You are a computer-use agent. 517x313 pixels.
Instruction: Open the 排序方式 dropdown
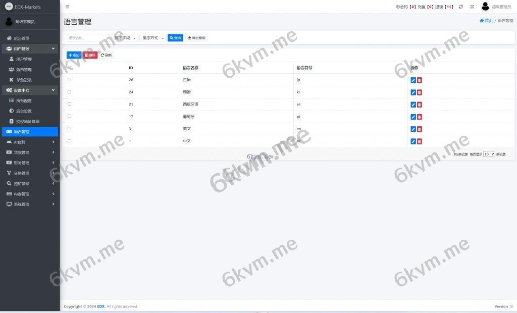(153, 38)
